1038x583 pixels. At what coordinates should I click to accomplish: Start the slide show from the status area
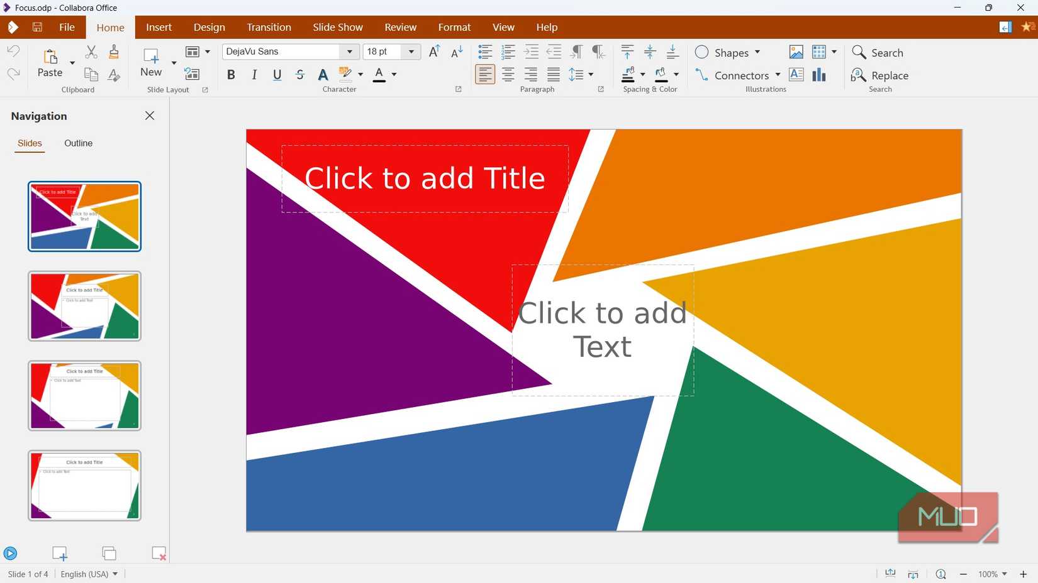pos(11,553)
